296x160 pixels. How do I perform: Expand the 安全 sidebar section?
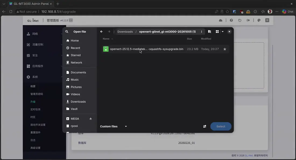tap(44, 56)
